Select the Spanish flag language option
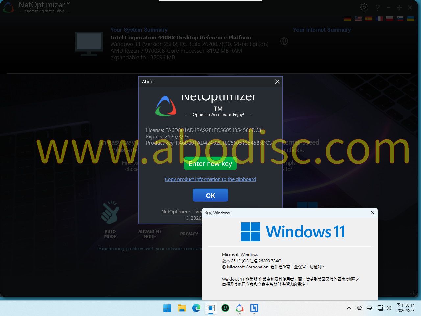The width and height of the screenshot is (421, 316). [369, 19]
